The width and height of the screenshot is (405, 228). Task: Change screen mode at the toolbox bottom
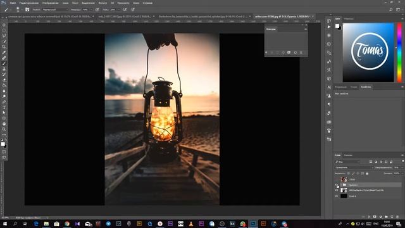[x=4, y=157]
